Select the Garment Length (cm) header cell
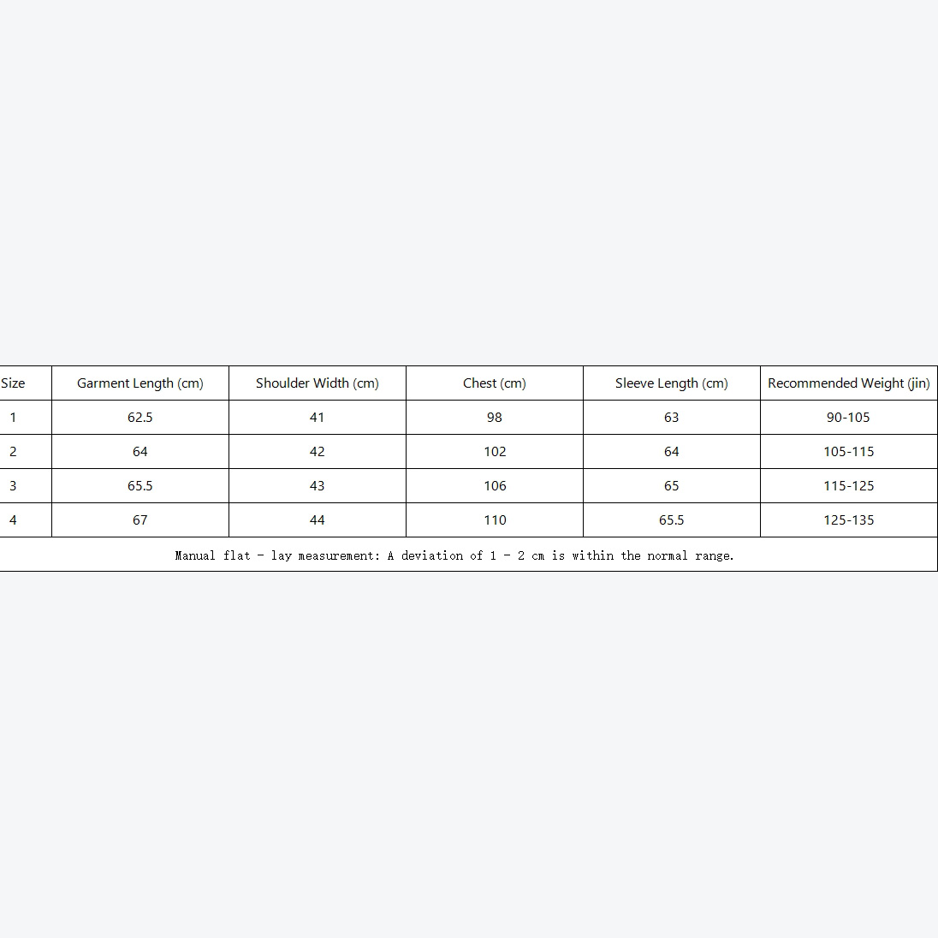Viewport: 938px width, 938px height. point(140,383)
